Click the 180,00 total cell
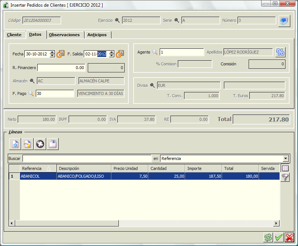Screen dimensions: 298x246 (240, 176)
